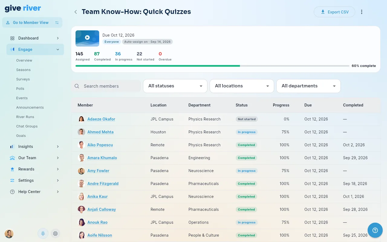The height and width of the screenshot is (242, 387).
Task: Open the help question-mark floating button
Action: (375, 230)
